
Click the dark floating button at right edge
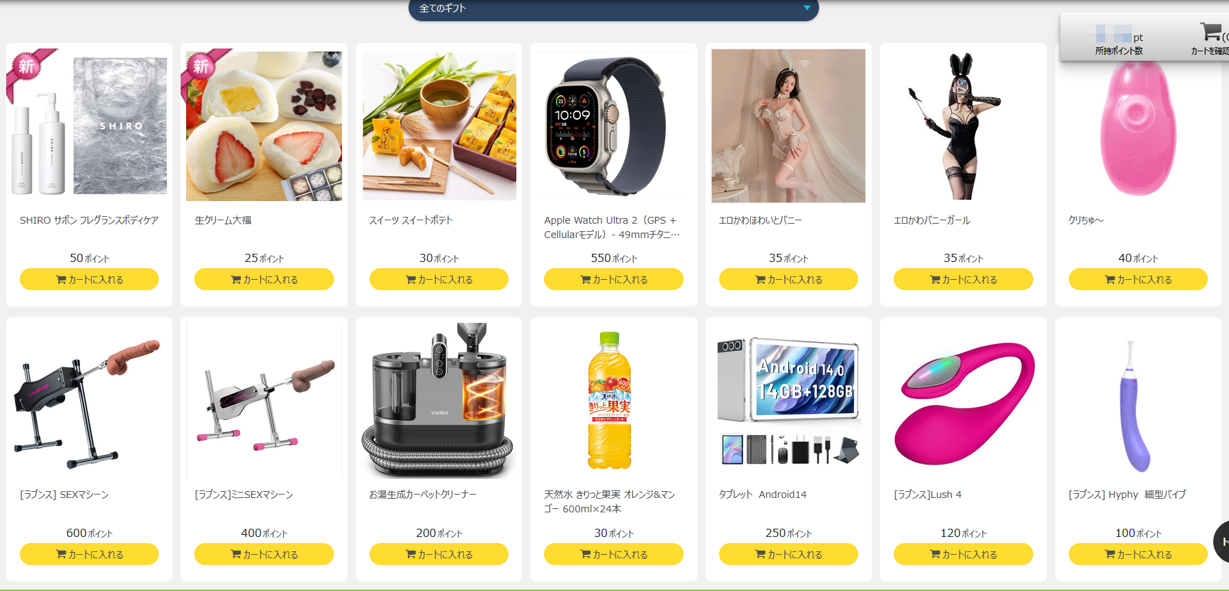[x=1221, y=542]
